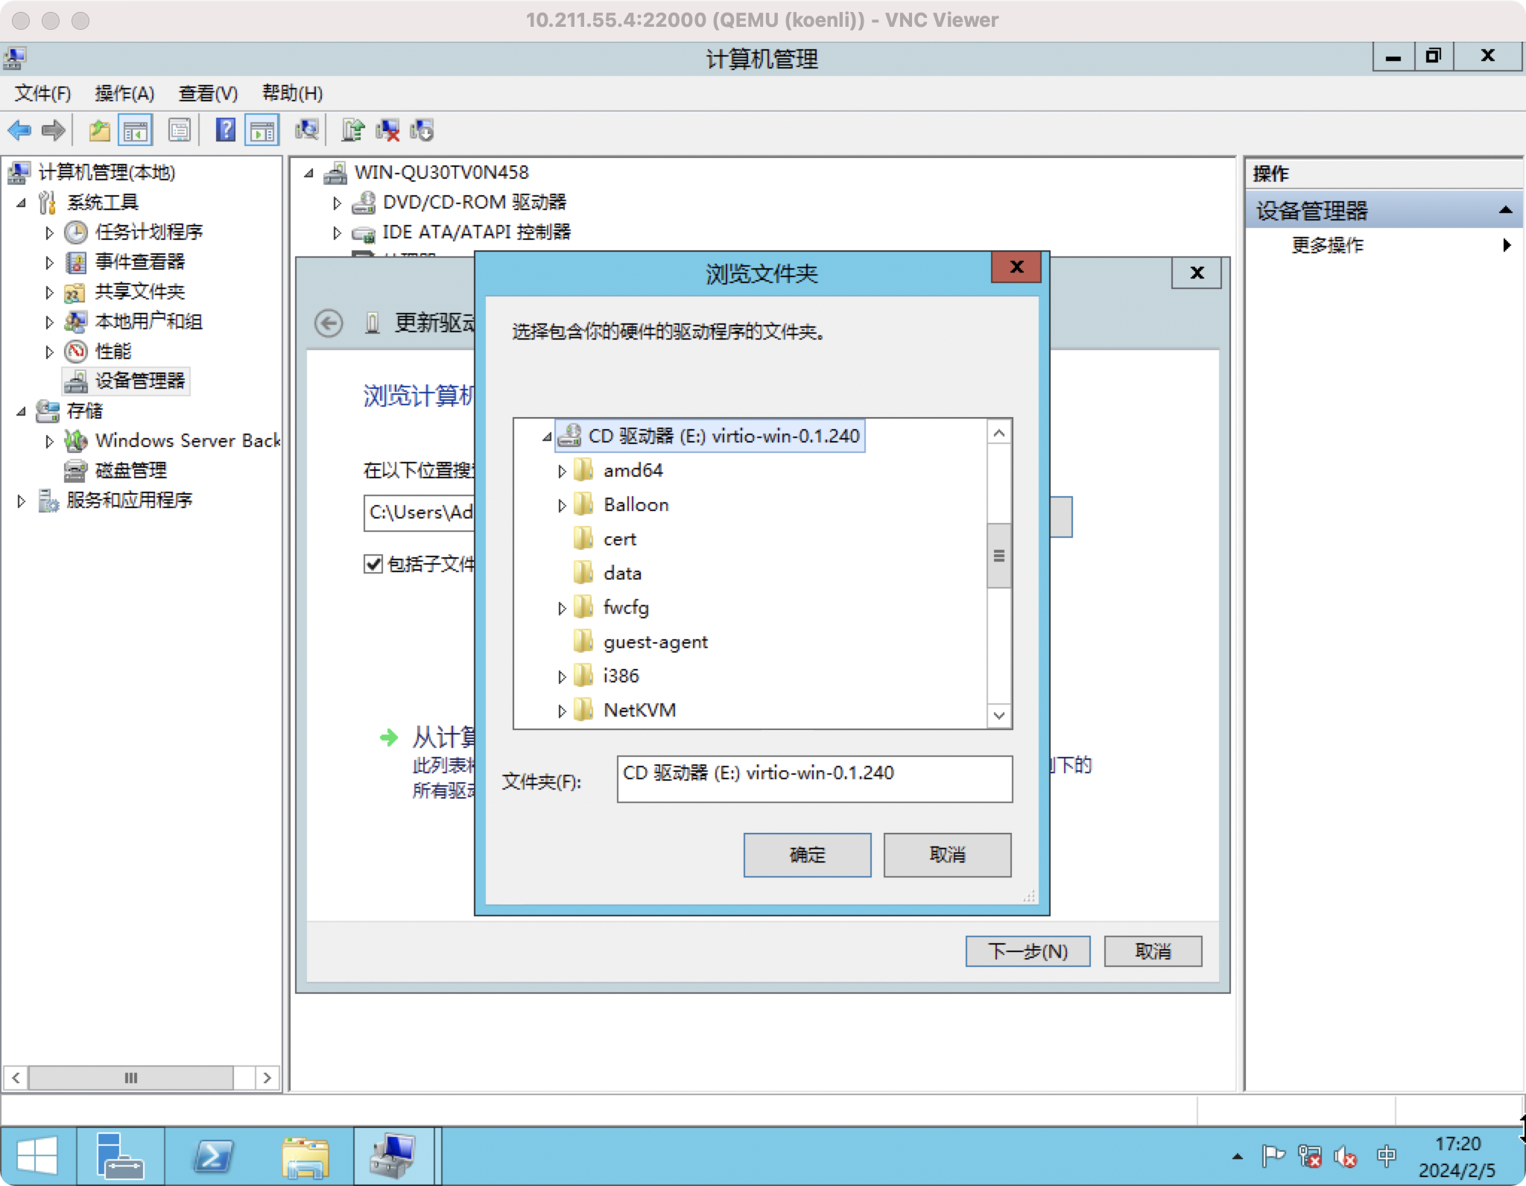
Task: Click the 确定 button to confirm folder
Action: point(807,854)
